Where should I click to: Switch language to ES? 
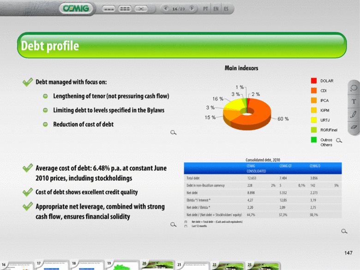tap(226, 9)
